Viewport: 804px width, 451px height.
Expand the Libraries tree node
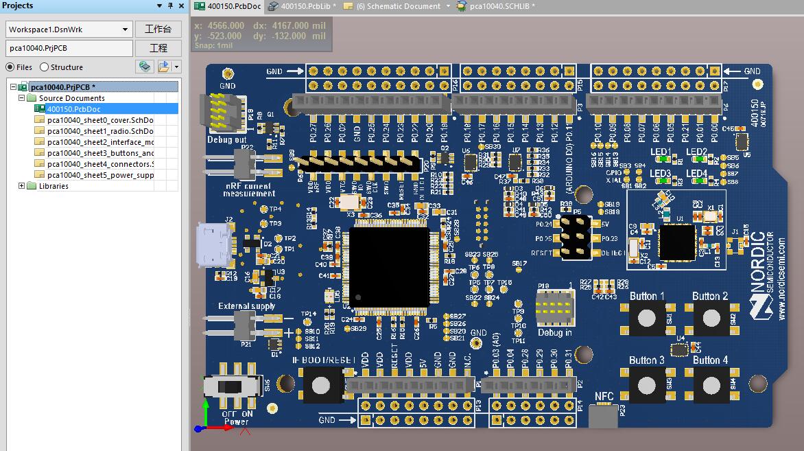tap(21, 186)
